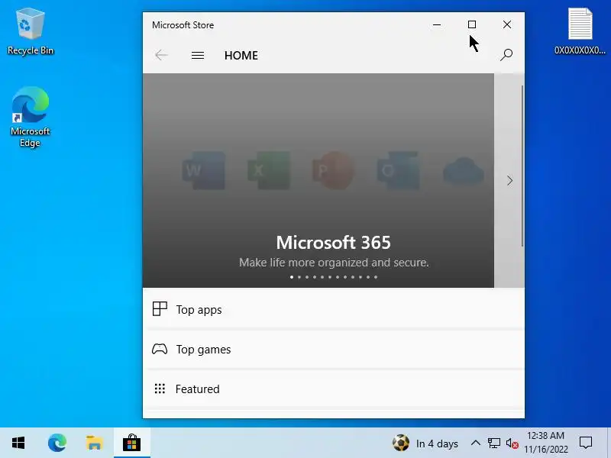Screen dimensions: 611x458
Task: Open network status tray icon
Action: (493, 443)
